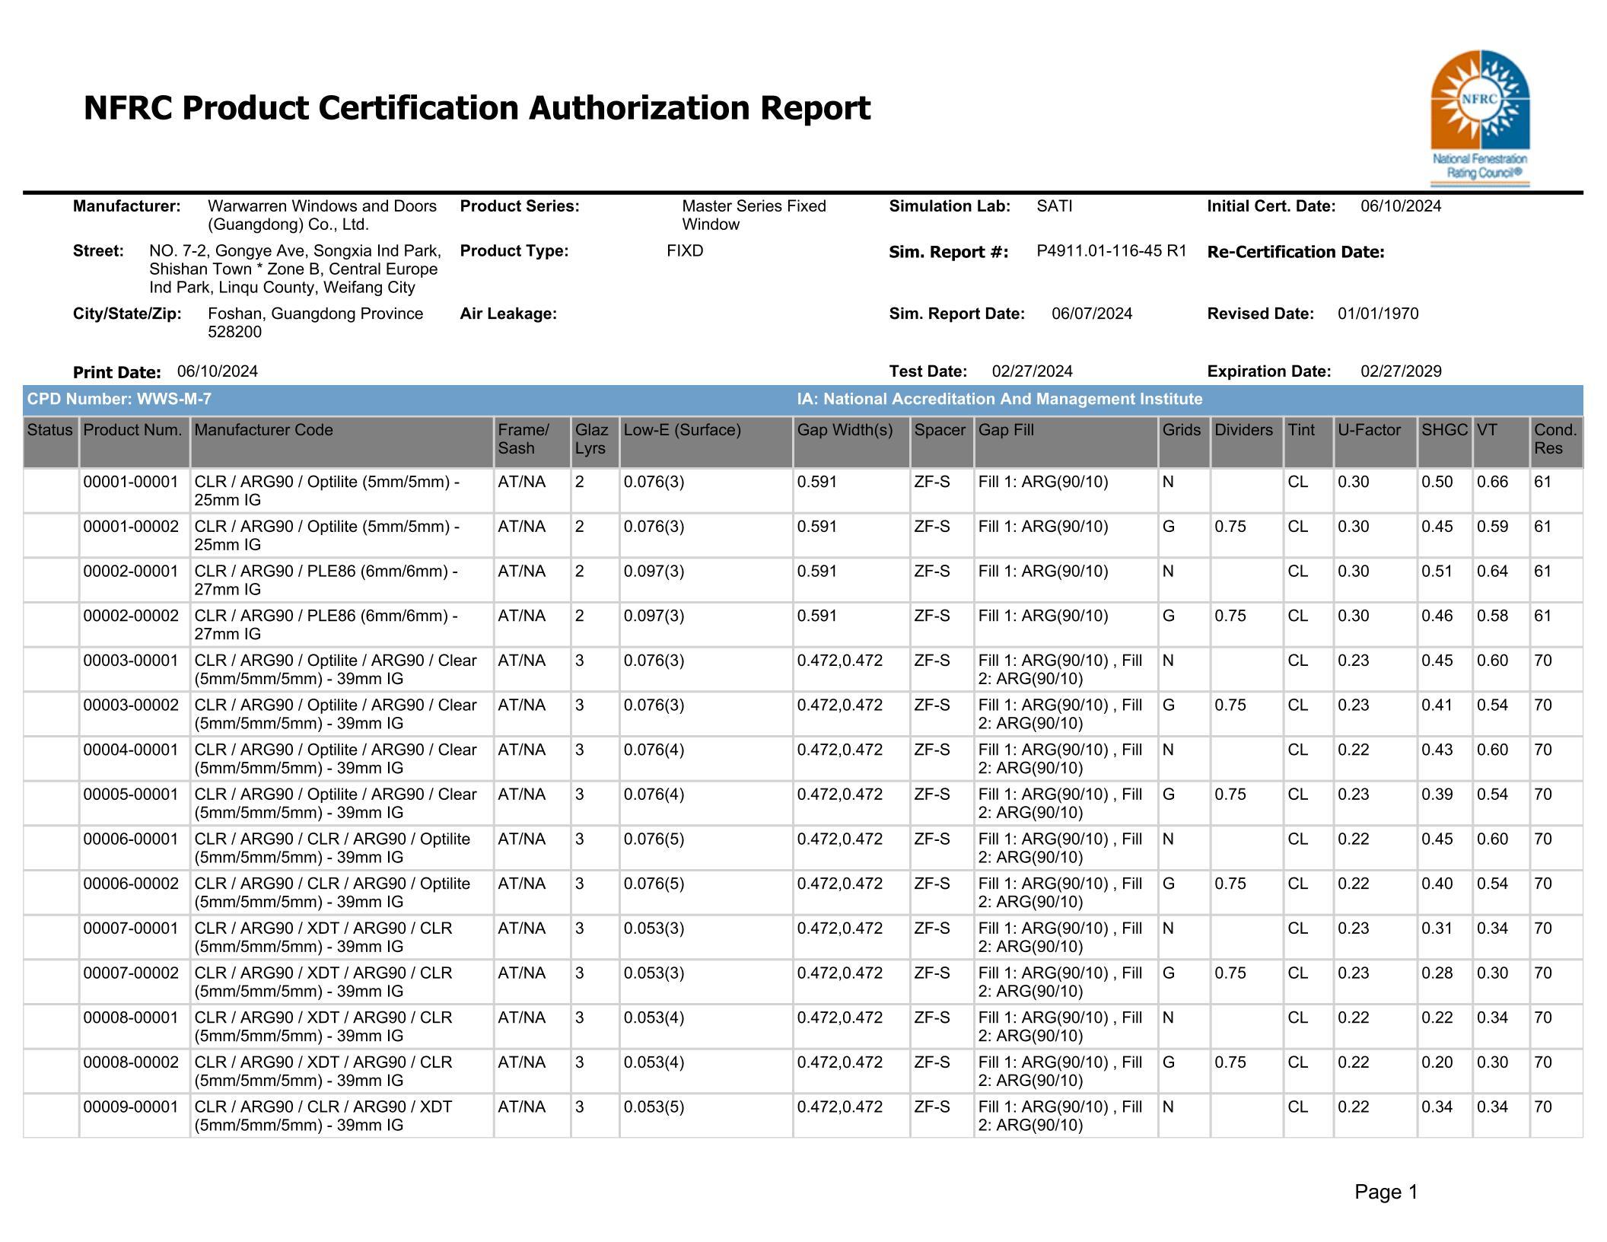The height and width of the screenshot is (1242, 1607).
Task: Select product number 00002-00001
Action: (x=131, y=572)
